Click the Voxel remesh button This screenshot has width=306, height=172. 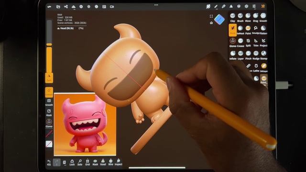(103, 162)
